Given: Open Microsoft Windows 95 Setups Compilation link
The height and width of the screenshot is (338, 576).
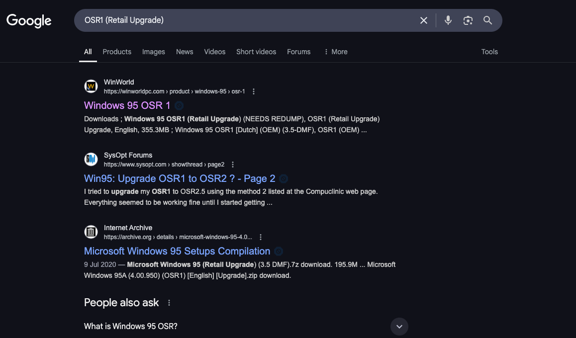Looking at the screenshot, I should coord(177,252).
